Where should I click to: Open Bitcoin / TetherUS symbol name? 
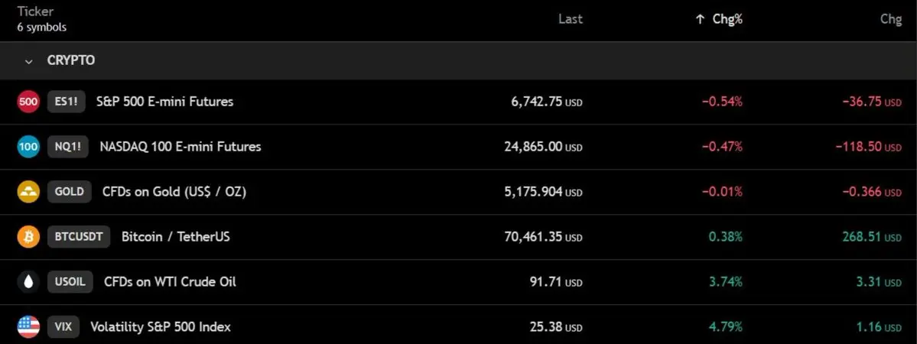pyautogui.click(x=176, y=237)
